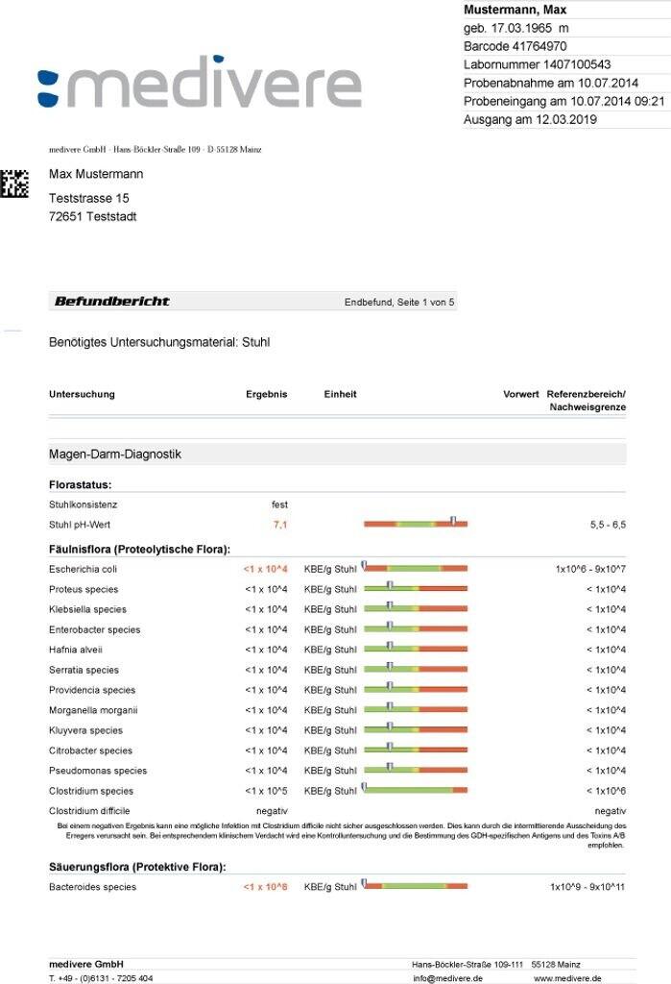
Task: Click the red Escherichia coli result value
Action: coord(265,569)
